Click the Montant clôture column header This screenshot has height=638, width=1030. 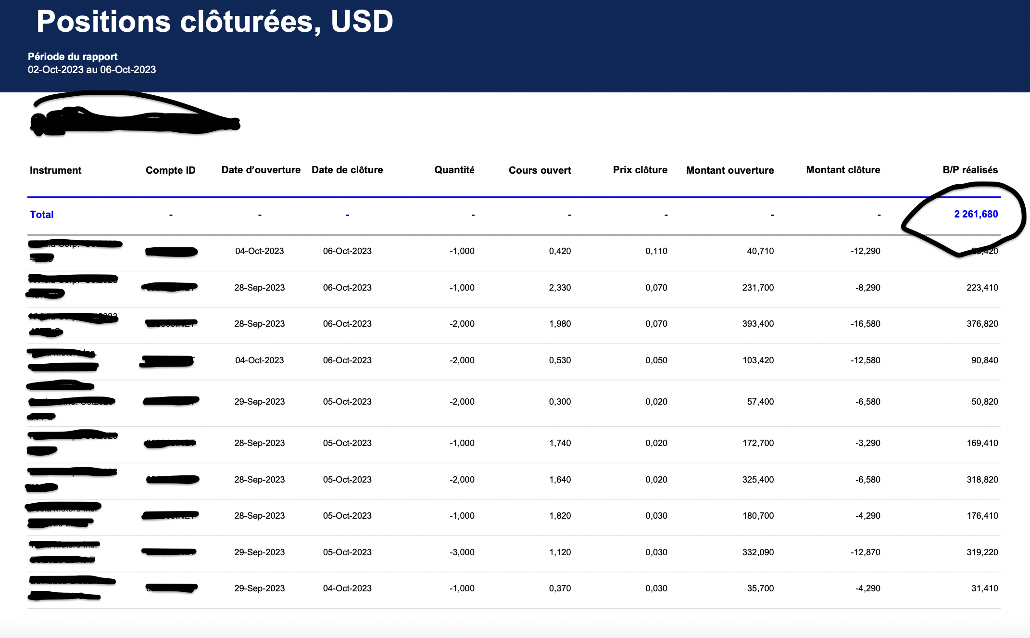[843, 170]
